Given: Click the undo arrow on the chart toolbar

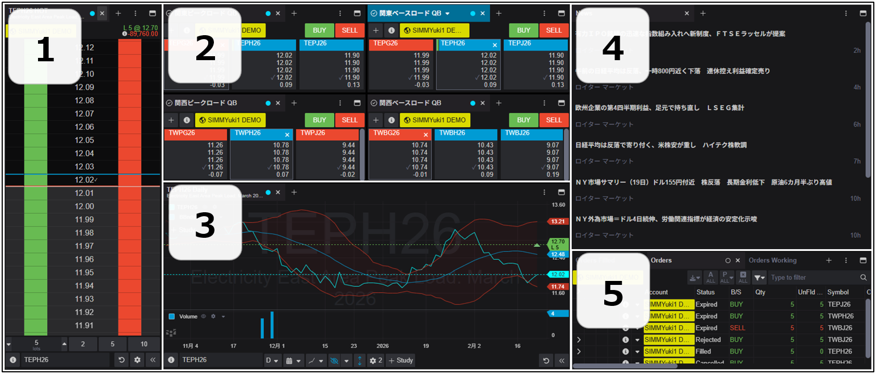Looking at the screenshot, I should click(x=545, y=360).
